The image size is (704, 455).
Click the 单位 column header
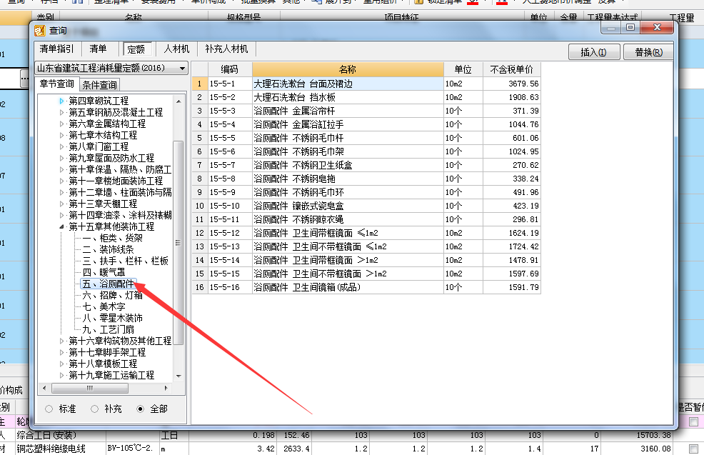(463, 69)
